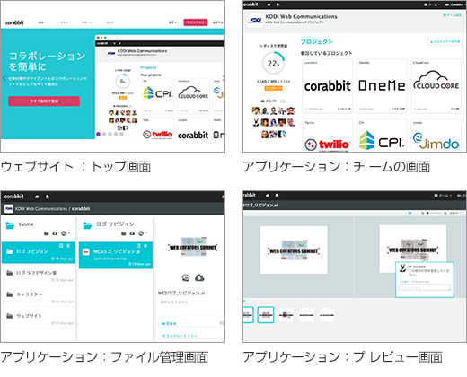Click the zoom-in magnifier in preview toolbar
This screenshot has width=467, height=377.
coord(445,213)
